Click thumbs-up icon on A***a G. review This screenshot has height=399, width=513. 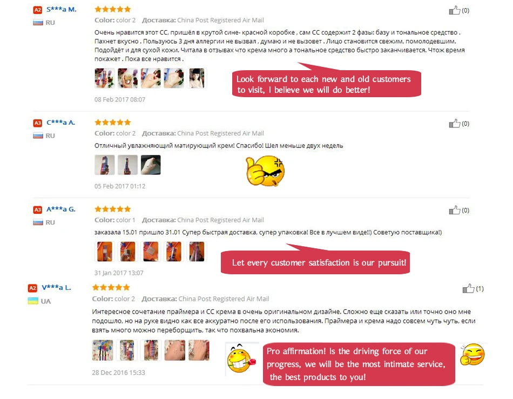[x=455, y=210]
